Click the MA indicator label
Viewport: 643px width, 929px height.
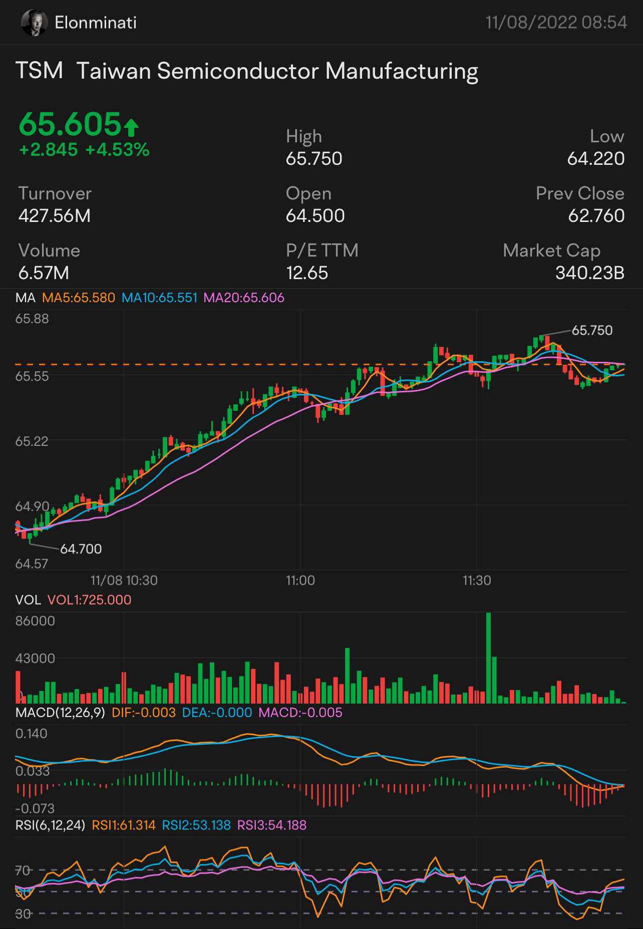[26, 298]
